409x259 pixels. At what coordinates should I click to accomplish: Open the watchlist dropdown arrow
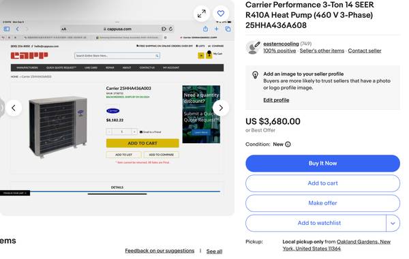tap(393, 223)
